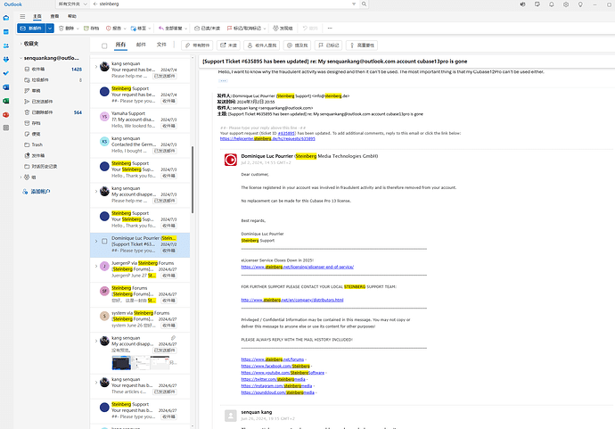Collapse the senquankang@outlook account tree
615x429 pixels.
[20, 58]
